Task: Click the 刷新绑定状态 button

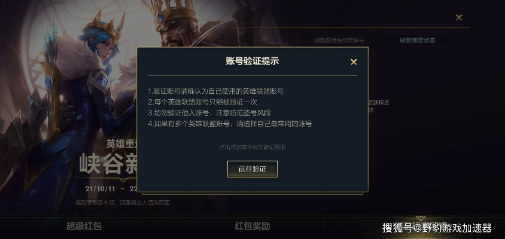Action: [x=417, y=41]
